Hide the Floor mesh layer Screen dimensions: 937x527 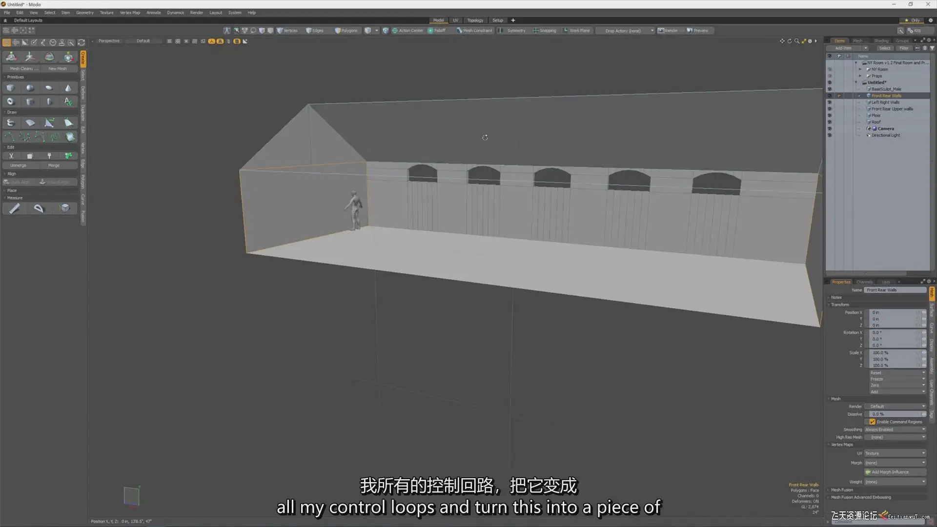tap(829, 116)
